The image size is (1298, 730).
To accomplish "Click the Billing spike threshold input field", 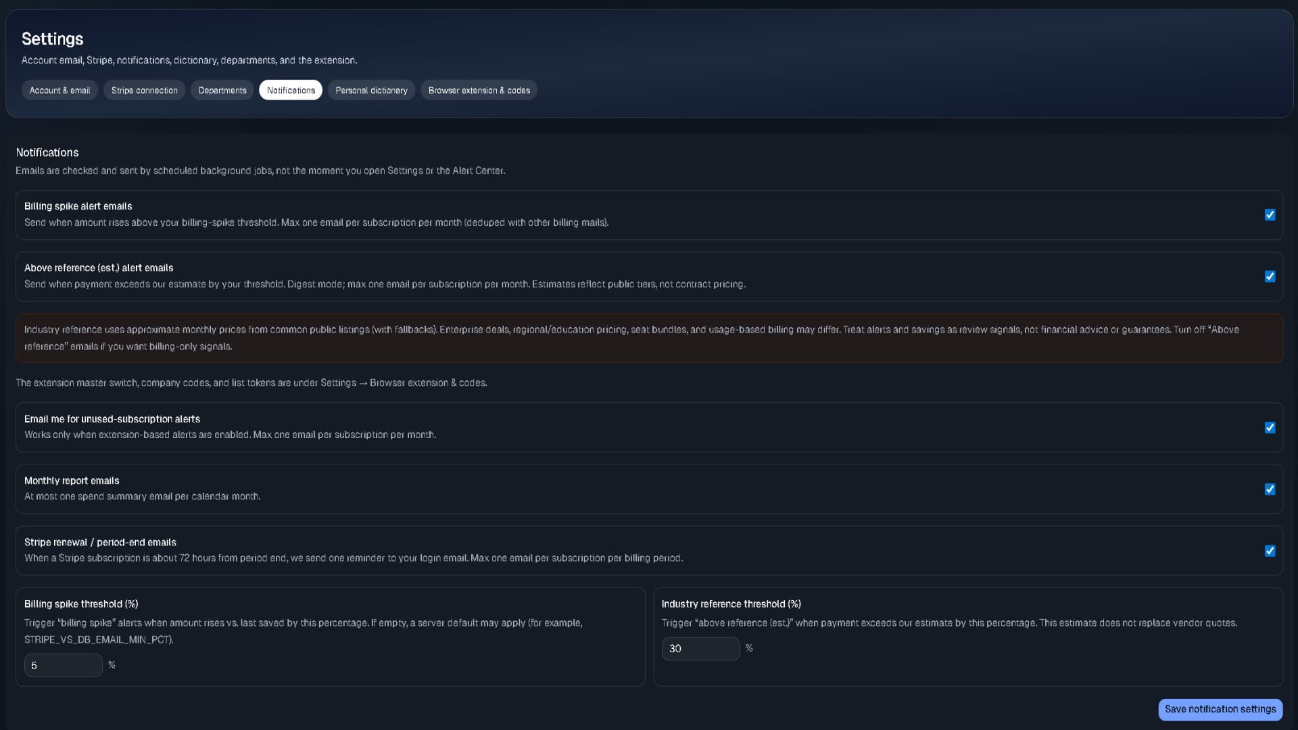I will pos(63,665).
